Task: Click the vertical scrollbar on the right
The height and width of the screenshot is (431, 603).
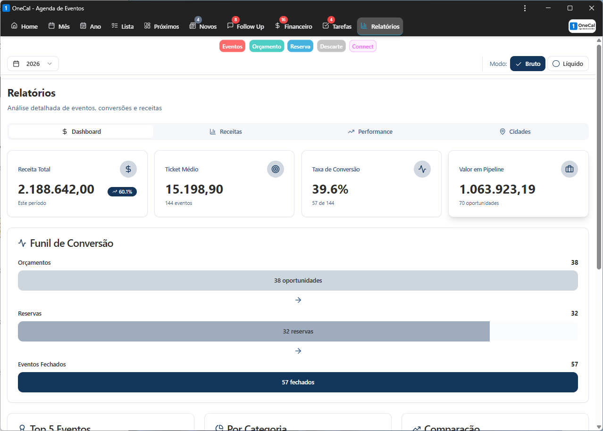Action: coord(599,157)
